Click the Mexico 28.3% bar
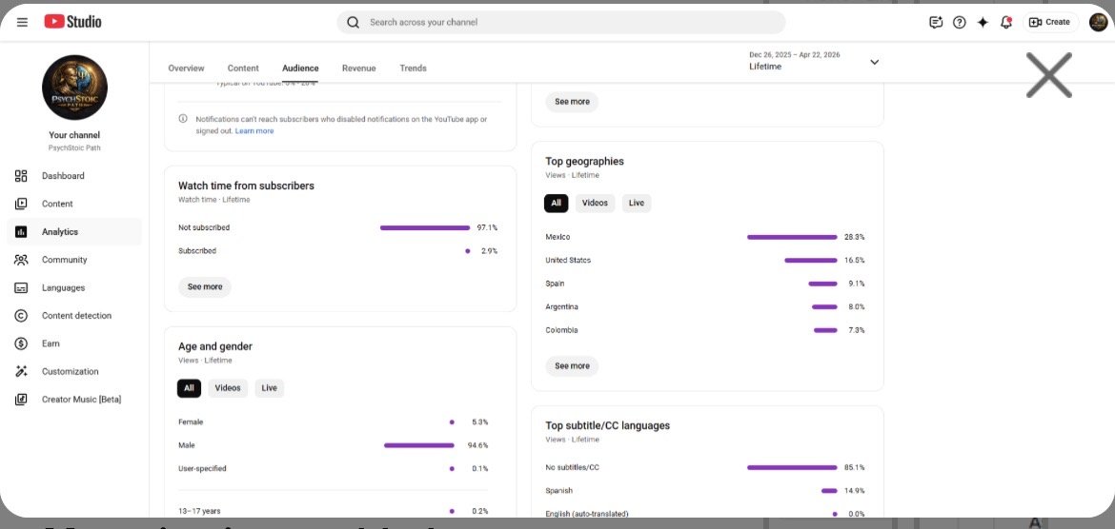Viewport: 1115px width, 529px height. click(791, 237)
